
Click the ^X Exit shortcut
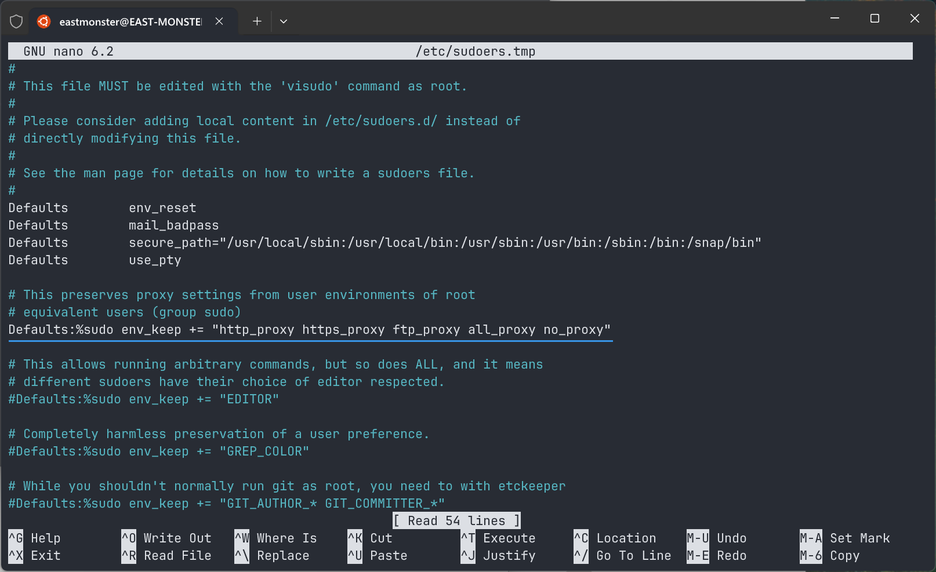pos(35,556)
